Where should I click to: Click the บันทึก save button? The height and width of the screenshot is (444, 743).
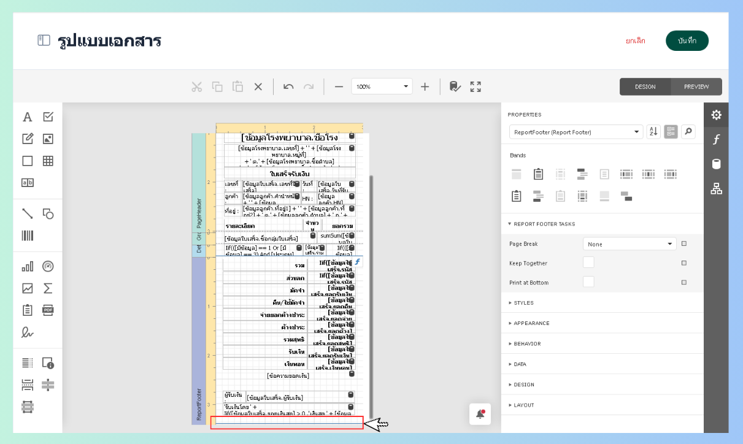pyautogui.click(x=687, y=40)
